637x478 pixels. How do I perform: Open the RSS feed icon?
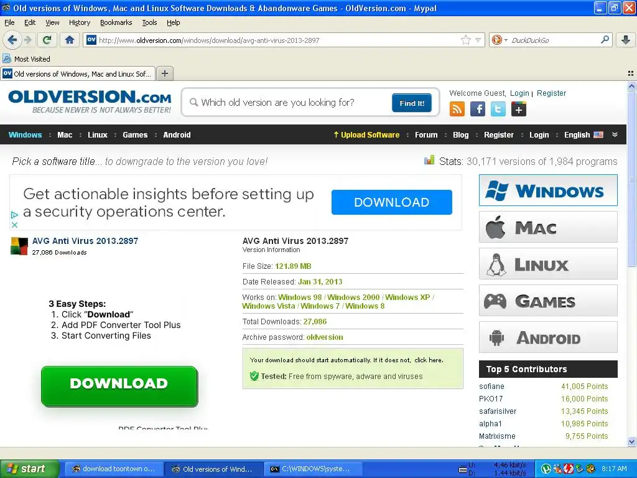[457, 109]
